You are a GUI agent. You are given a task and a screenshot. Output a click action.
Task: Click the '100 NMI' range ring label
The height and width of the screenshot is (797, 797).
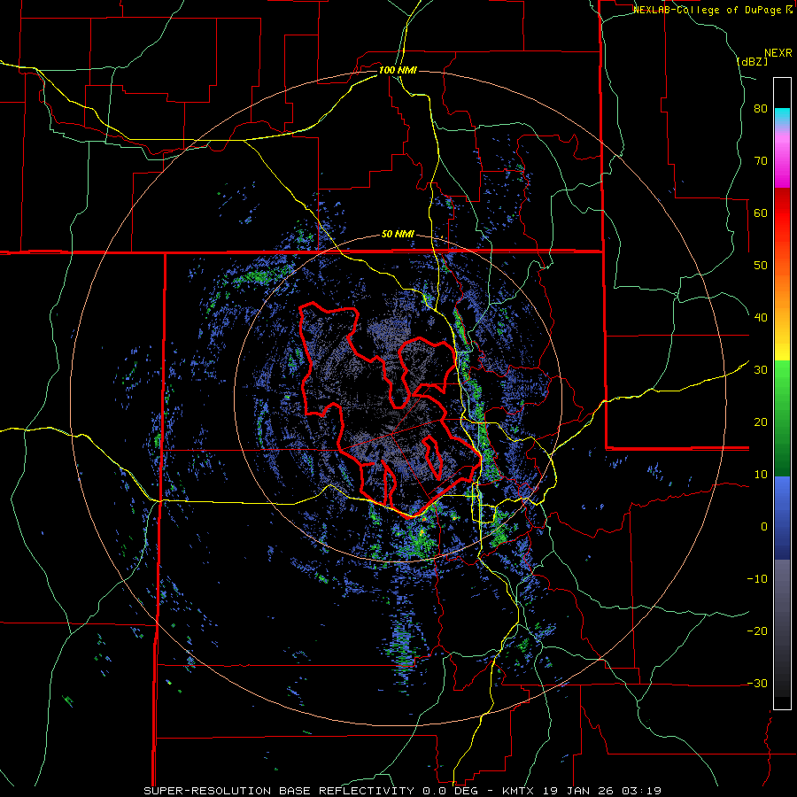pyautogui.click(x=398, y=70)
